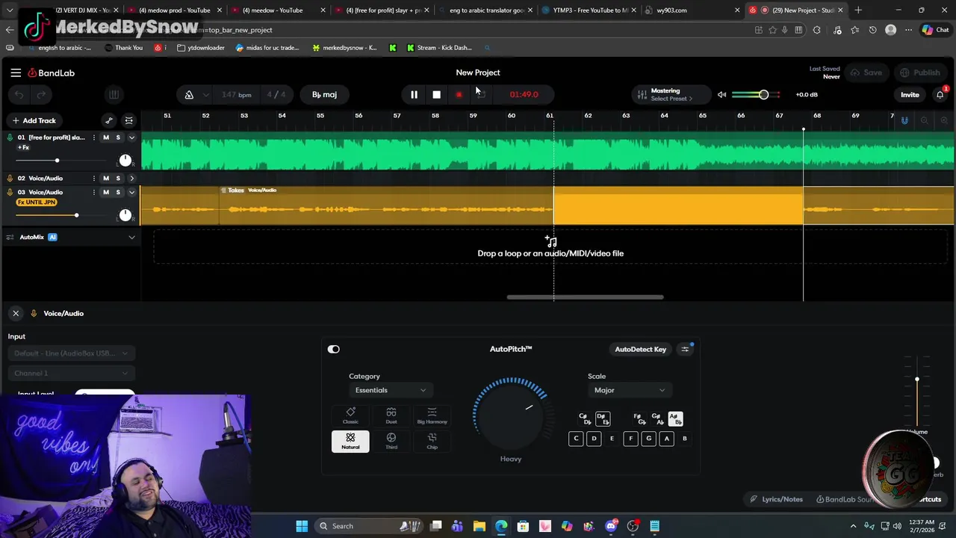The image size is (956, 538).
Task: Select the Duet AutoPitch effect
Action: (x=391, y=415)
